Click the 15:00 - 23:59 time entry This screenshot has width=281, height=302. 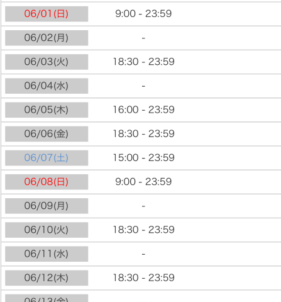[x=143, y=158]
